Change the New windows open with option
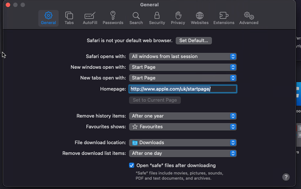This screenshot has height=189, width=301. click(x=183, y=67)
